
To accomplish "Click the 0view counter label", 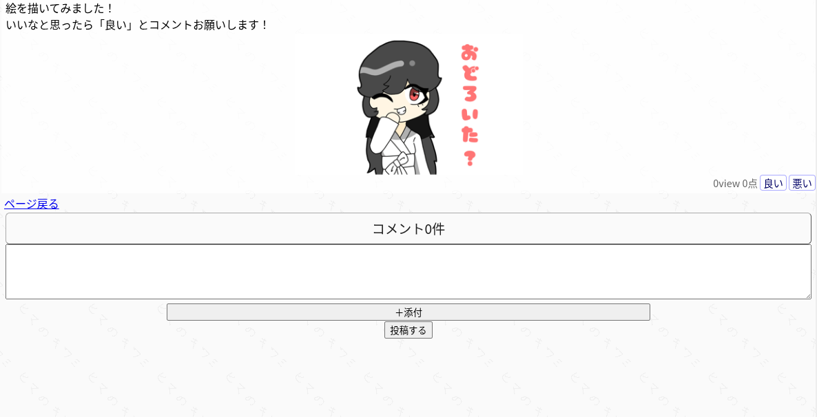I will 726,183.
